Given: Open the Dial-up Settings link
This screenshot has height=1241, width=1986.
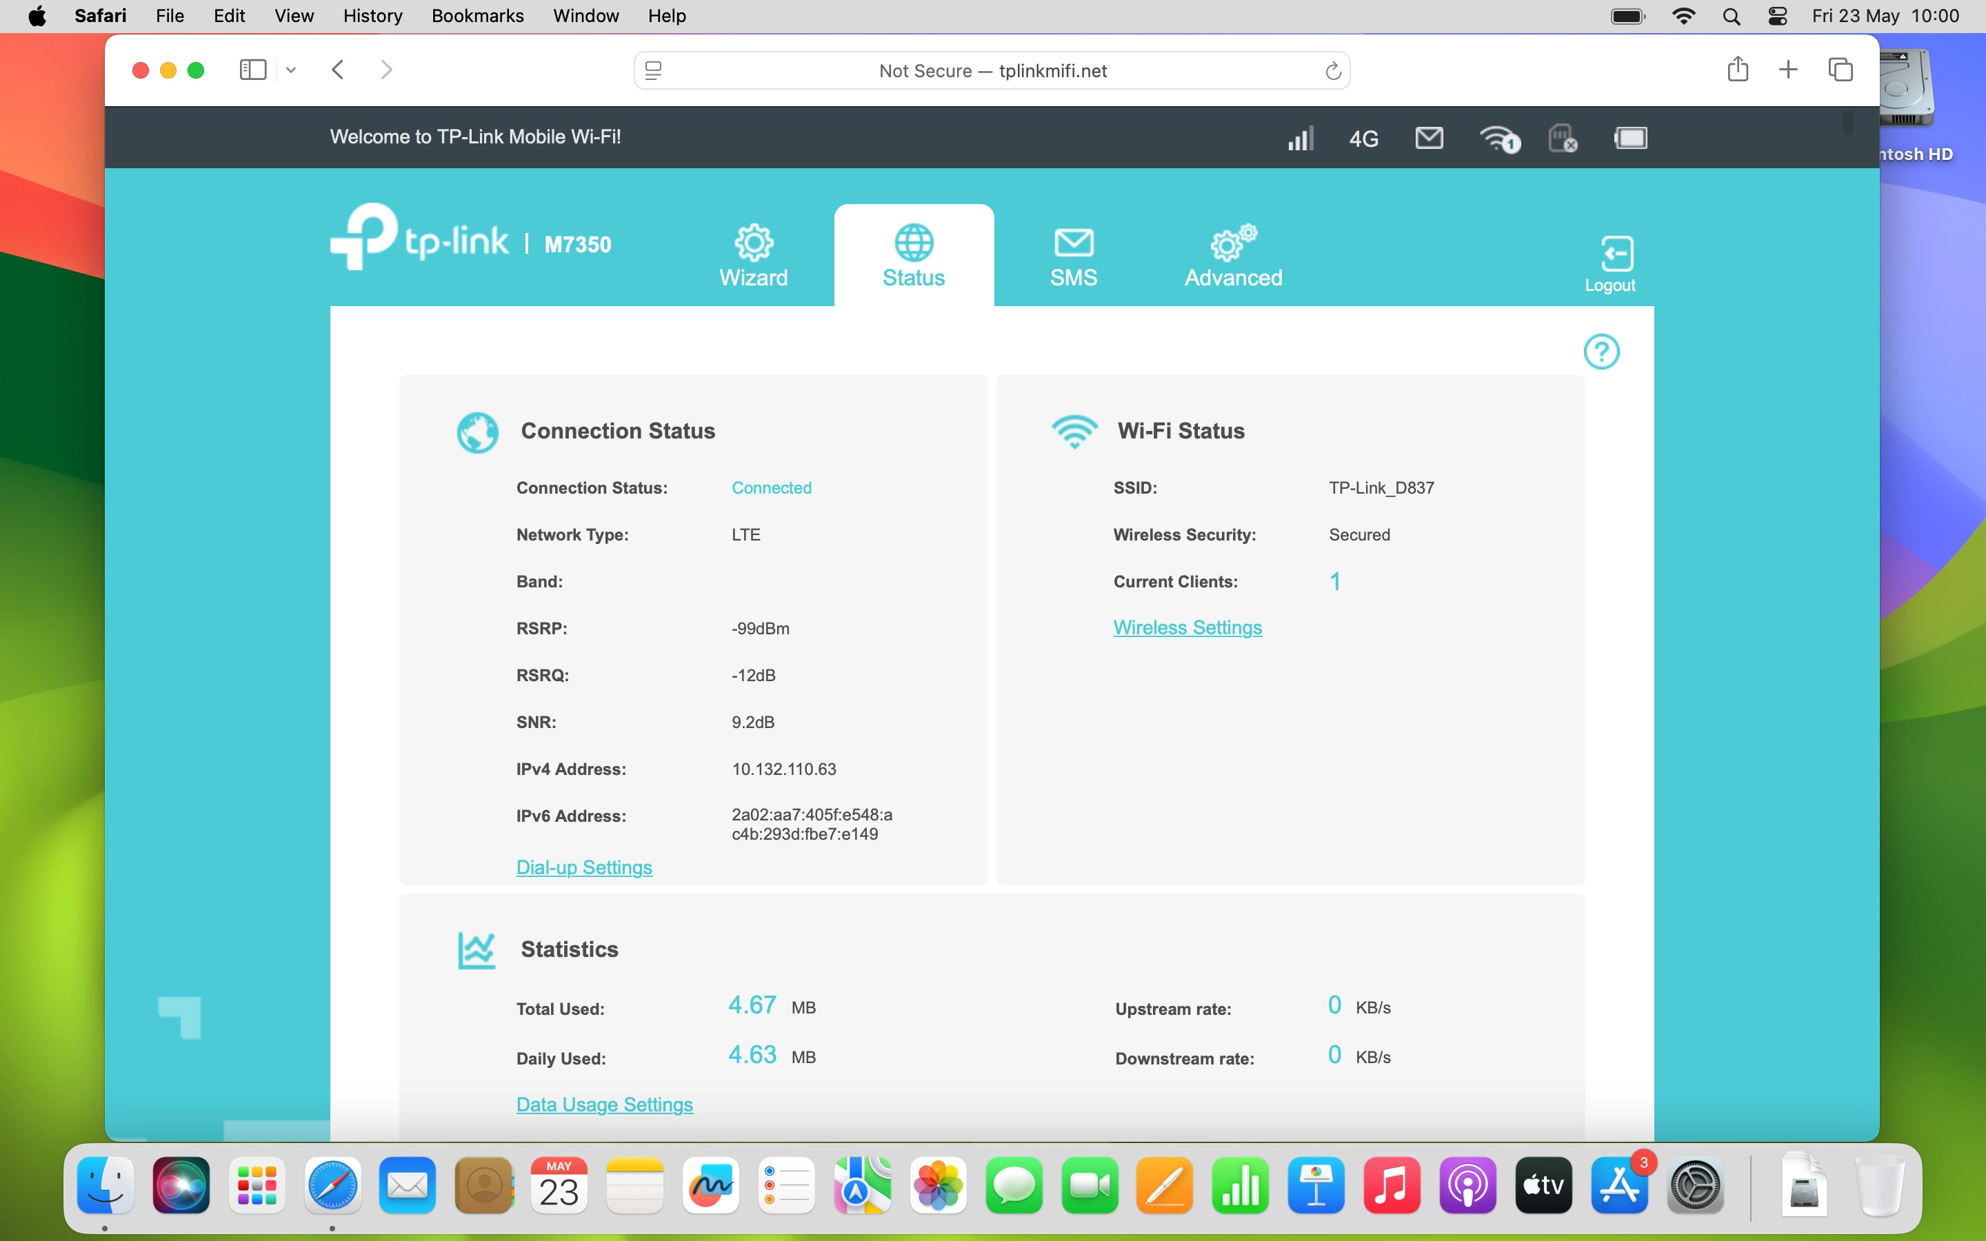Looking at the screenshot, I should pyautogui.click(x=584, y=867).
